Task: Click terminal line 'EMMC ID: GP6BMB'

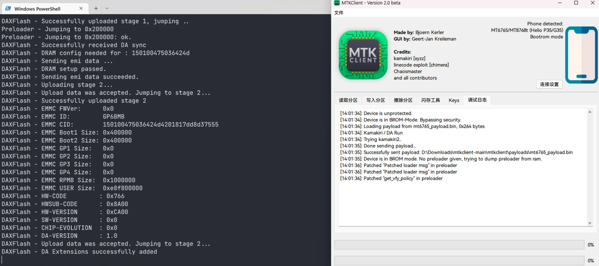Action: 63,117
